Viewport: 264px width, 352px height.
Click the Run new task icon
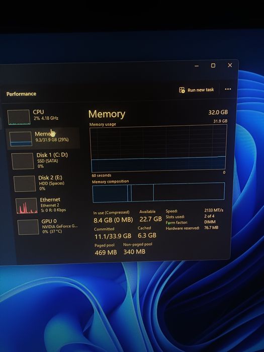coord(182,90)
